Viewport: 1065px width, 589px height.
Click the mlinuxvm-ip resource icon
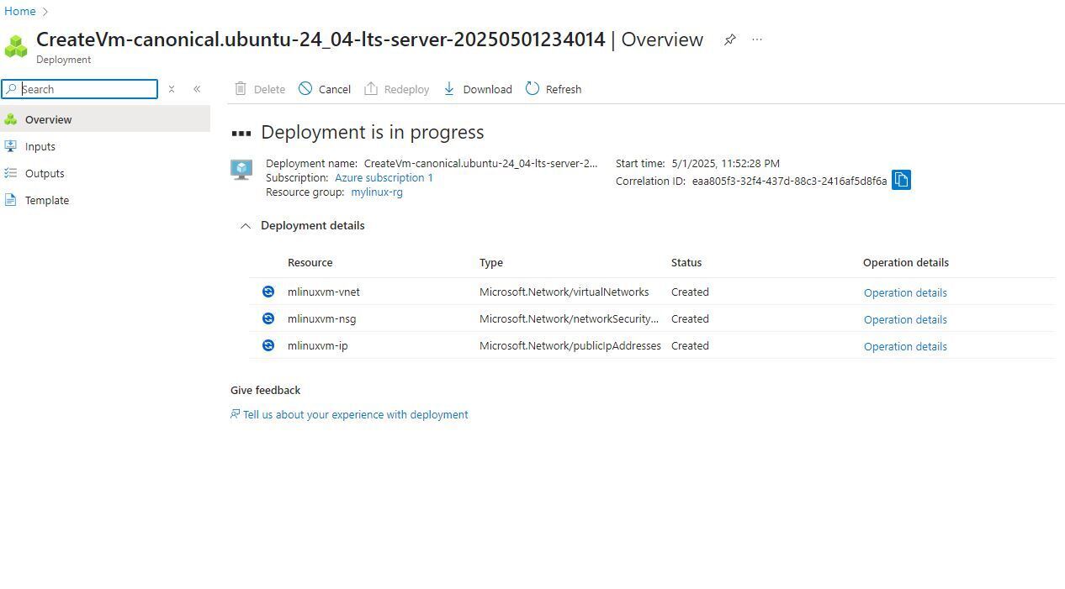pos(268,345)
